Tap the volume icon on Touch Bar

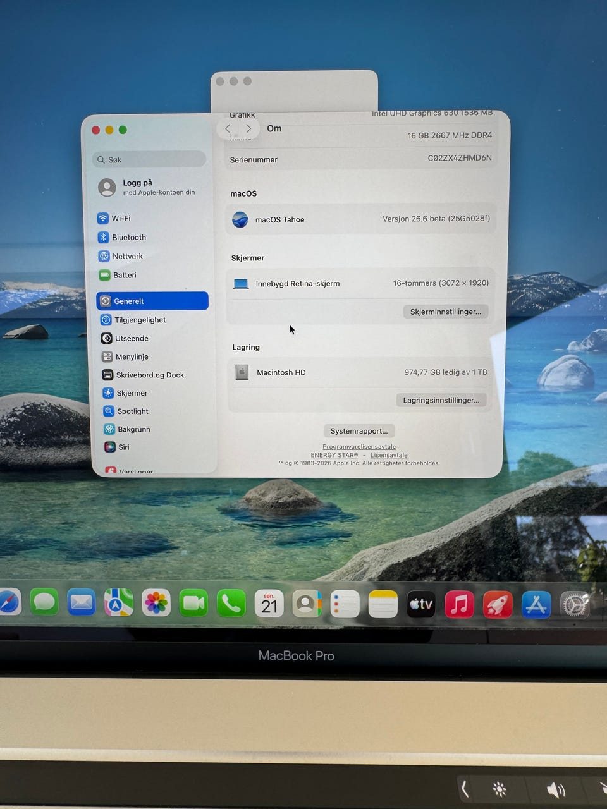556,790
